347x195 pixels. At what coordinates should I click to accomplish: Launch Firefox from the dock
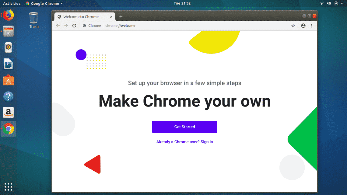(9, 15)
